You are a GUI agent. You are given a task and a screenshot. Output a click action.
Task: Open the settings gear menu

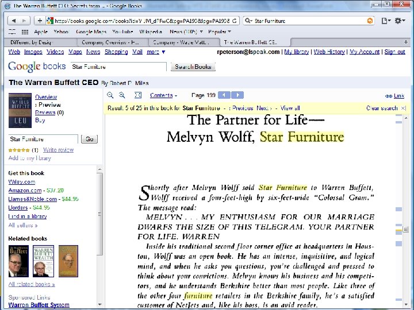(400, 21)
